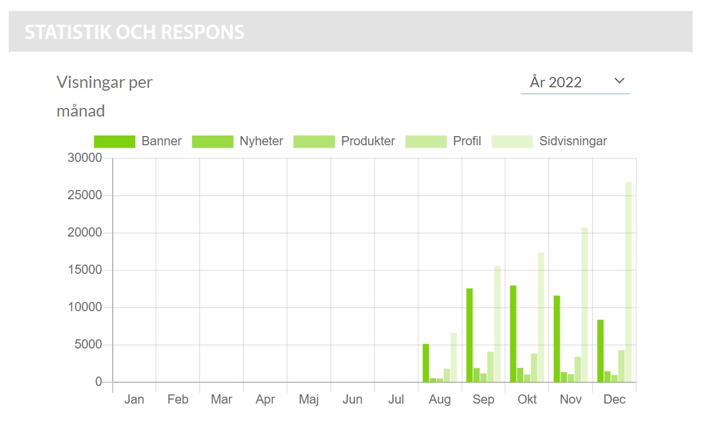The width and height of the screenshot is (703, 430).
Task: Hide the Profil series via legend swatch
Action: (x=426, y=141)
